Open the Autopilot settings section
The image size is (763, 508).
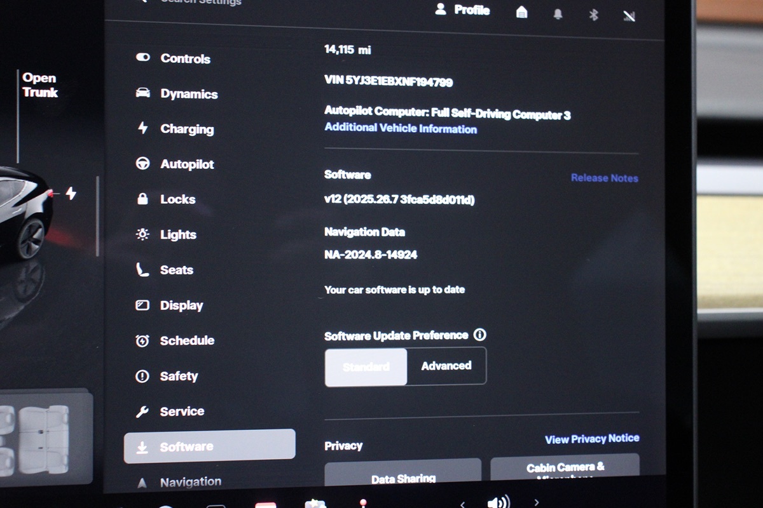click(x=186, y=164)
